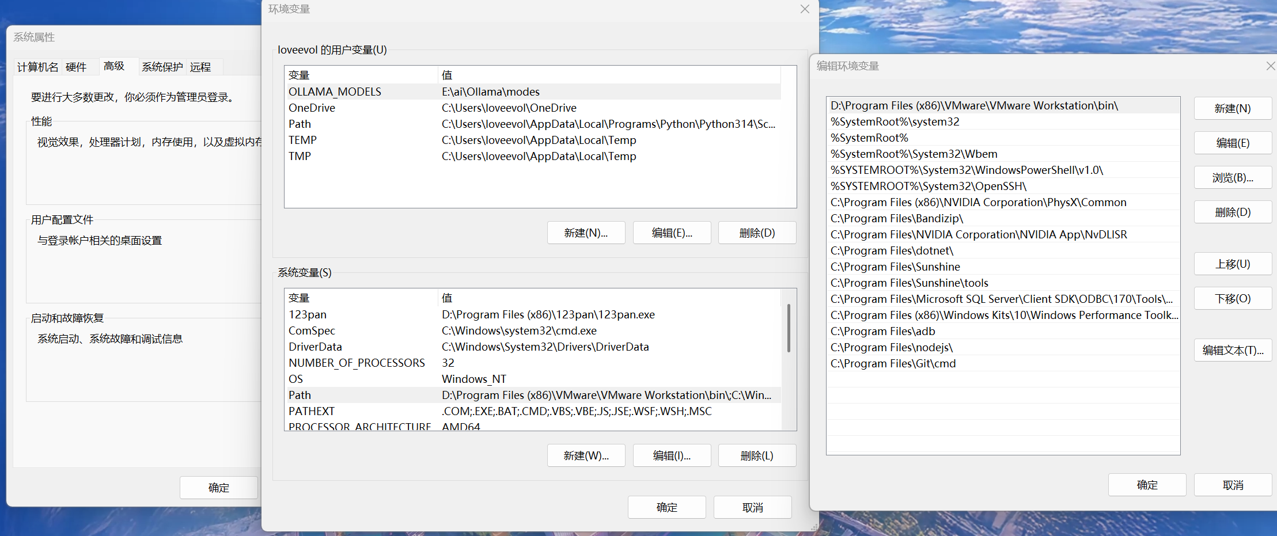This screenshot has width=1277, height=536.
Task: Click 下移(O) to move entry down
Action: tap(1233, 299)
